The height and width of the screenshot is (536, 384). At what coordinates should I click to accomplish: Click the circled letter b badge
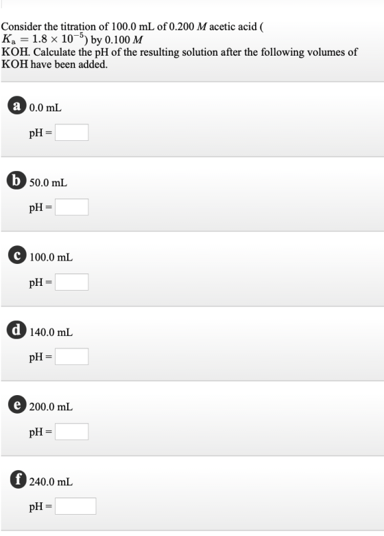(x=16, y=180)
